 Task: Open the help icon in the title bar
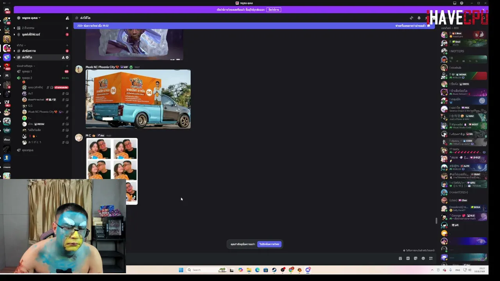pyautogui.click(x=462, y=3)
